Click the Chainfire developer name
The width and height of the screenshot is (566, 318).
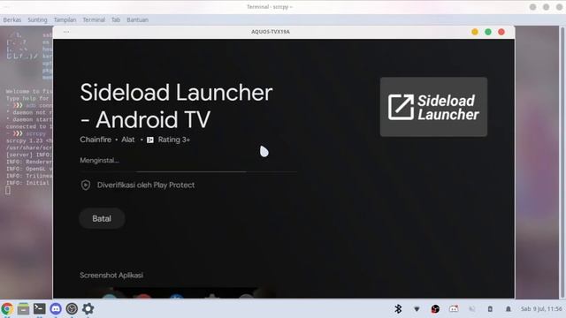pos(96,140)
